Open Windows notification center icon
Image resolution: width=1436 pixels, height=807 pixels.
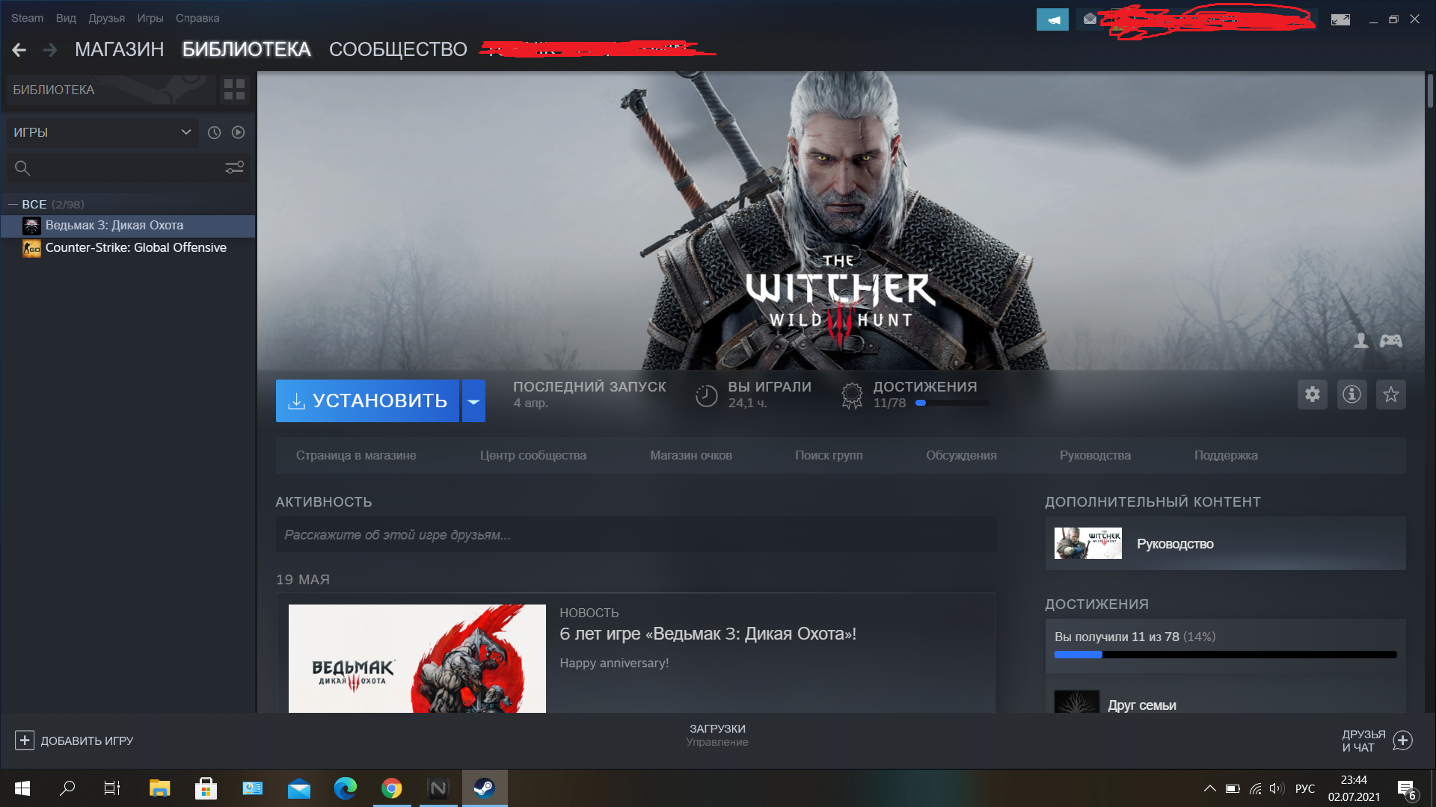[x=1406, y=789]
